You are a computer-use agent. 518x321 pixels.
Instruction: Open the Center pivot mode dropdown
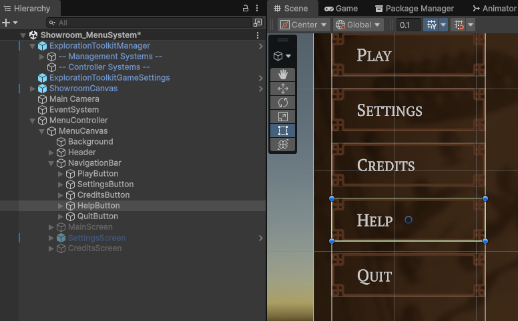click(304, 25)
